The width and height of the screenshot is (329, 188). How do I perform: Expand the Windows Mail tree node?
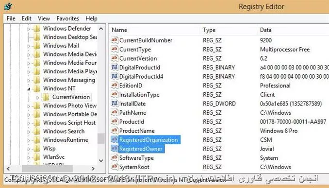[x=29, y=46]
